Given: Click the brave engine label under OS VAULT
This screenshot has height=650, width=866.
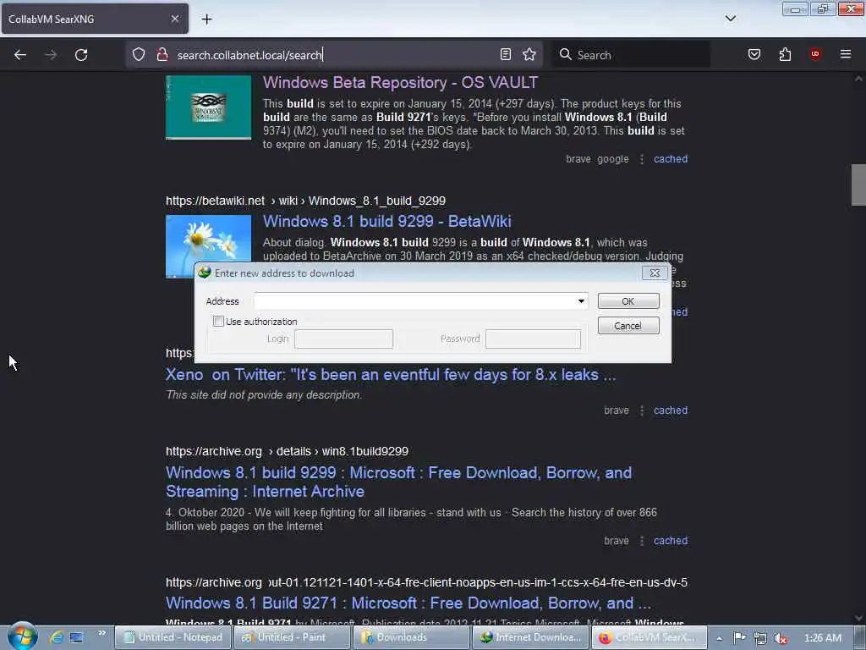Looking at the screenshot, I should point(578,159).
